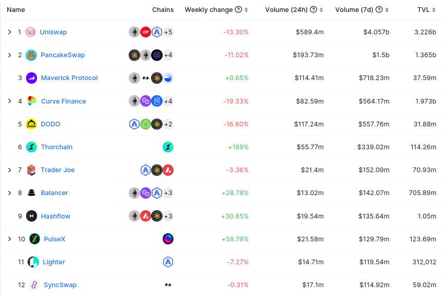Open the Hashflow protocol link
Screen dimensions: 444x296
click(x=55, y=216)
